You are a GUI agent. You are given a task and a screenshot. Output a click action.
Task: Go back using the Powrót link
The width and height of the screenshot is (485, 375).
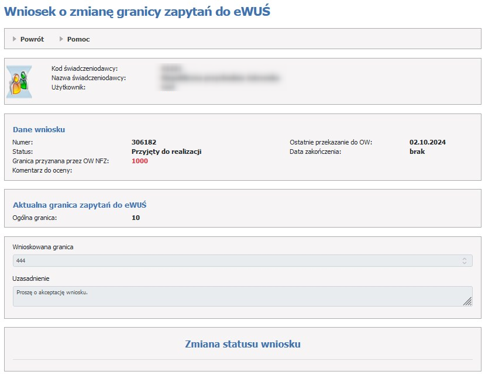pos(32,39)
